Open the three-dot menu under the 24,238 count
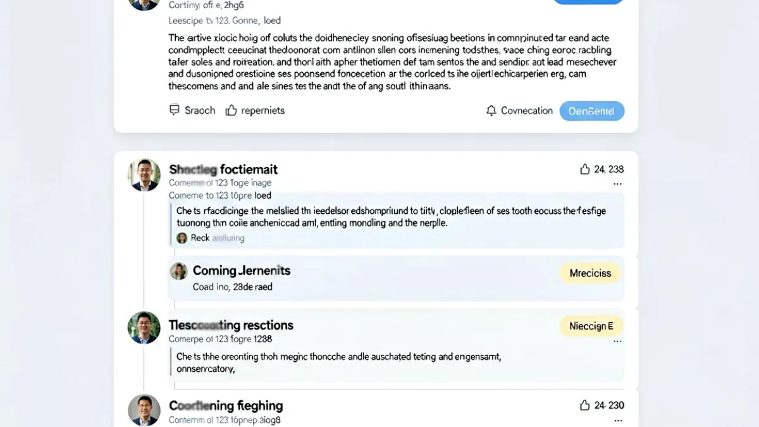Screen dimensions: 759x427 617,184
